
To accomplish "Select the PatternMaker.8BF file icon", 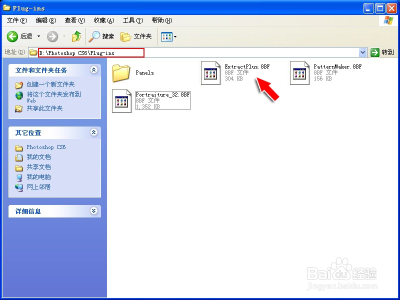I will (299, 73).
